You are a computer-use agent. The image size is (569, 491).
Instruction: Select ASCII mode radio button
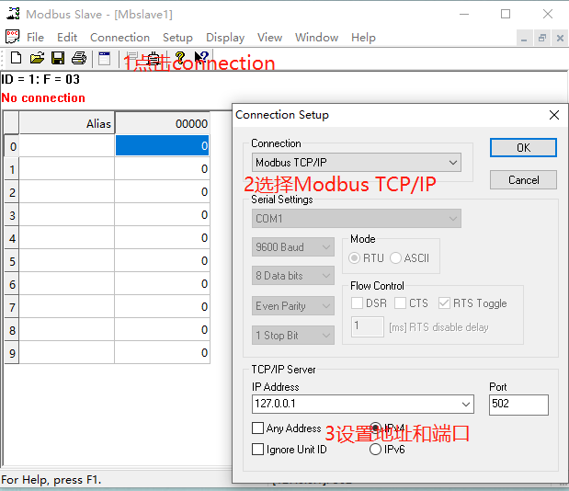click(395, 258)
